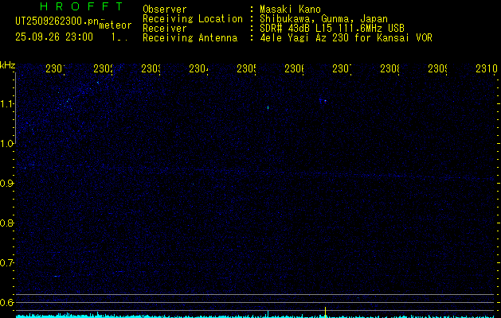The image size is (501, 318).
Task: Click the 'Receiving Antenna' field label
Action: (x=190, y=37)
